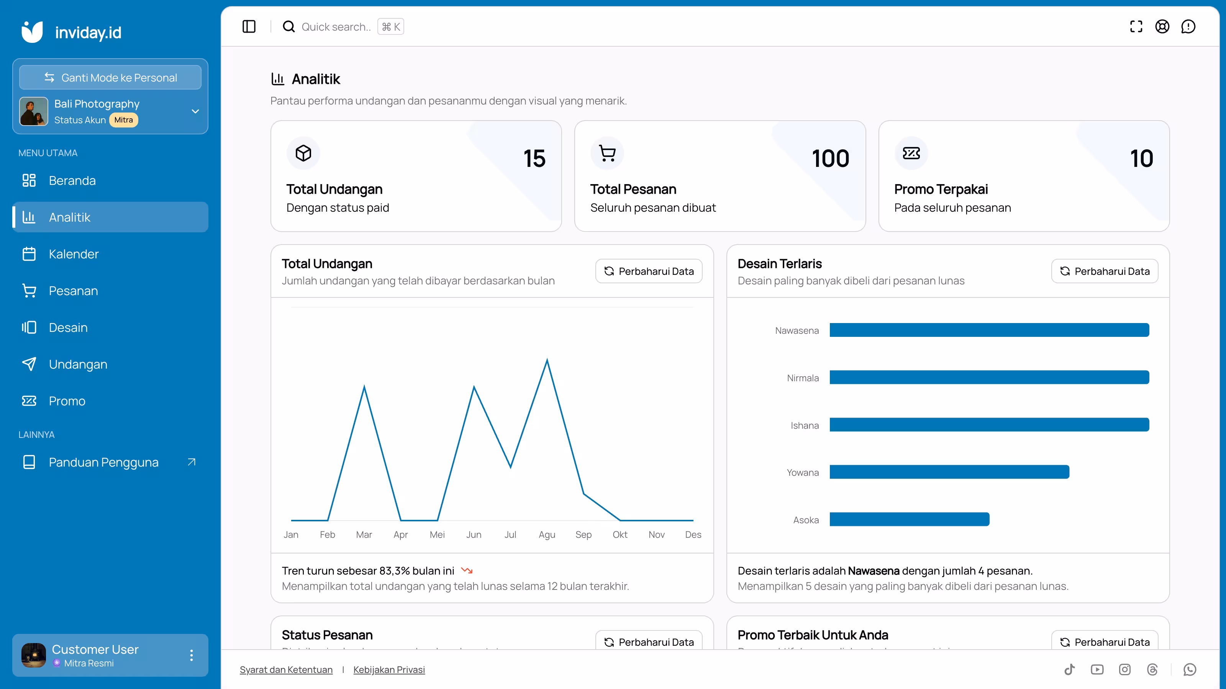
Task: Click the Nawasena bar in chart
Action: tap(989, 330)
